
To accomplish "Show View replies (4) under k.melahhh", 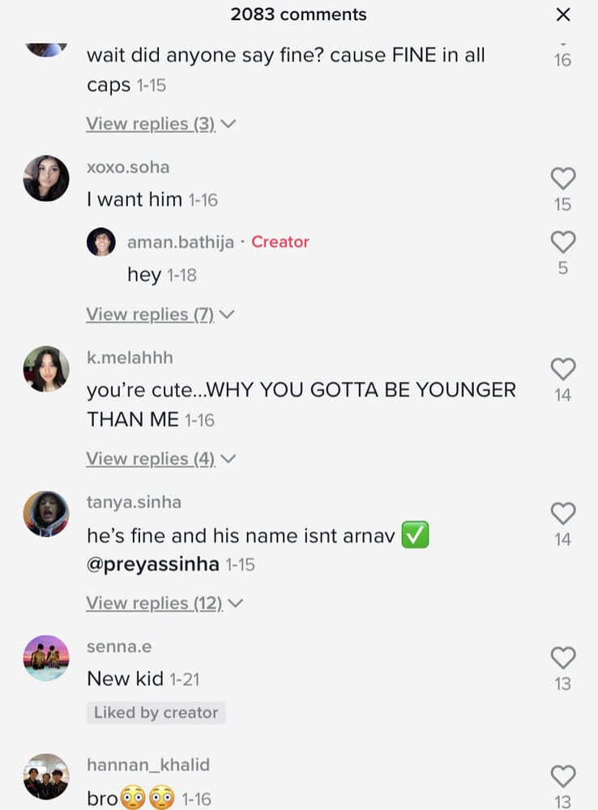I will click(x=160, y=458).
